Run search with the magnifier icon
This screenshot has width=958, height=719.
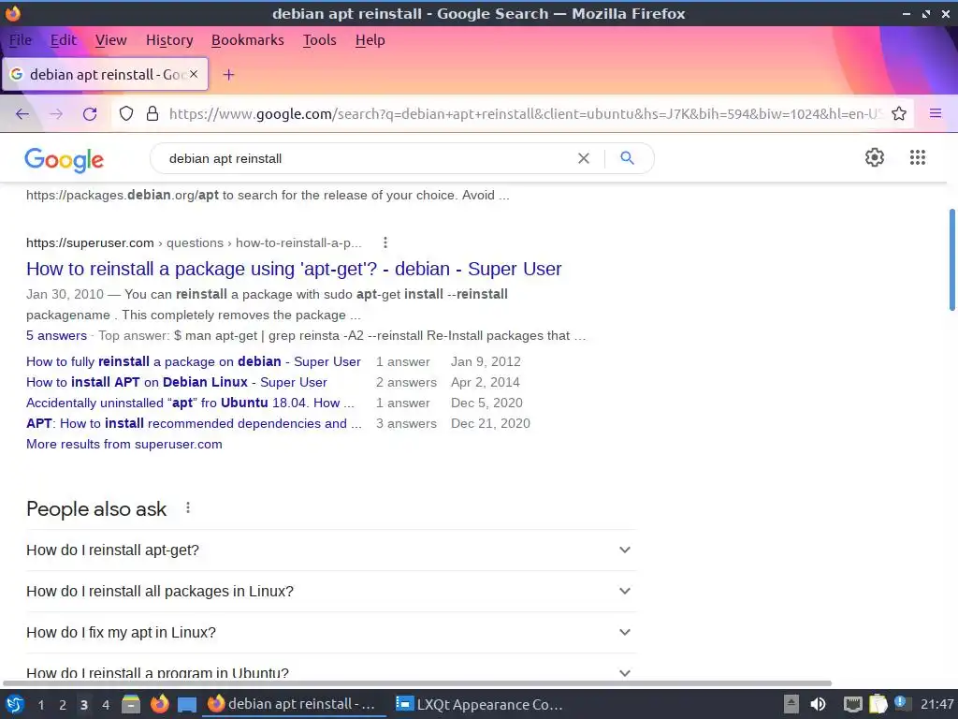tap(627, 158)
